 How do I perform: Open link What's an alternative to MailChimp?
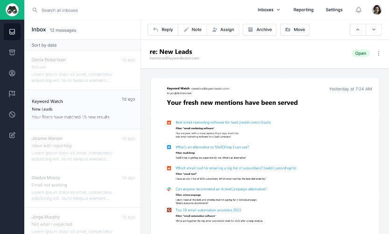[212, 147]
